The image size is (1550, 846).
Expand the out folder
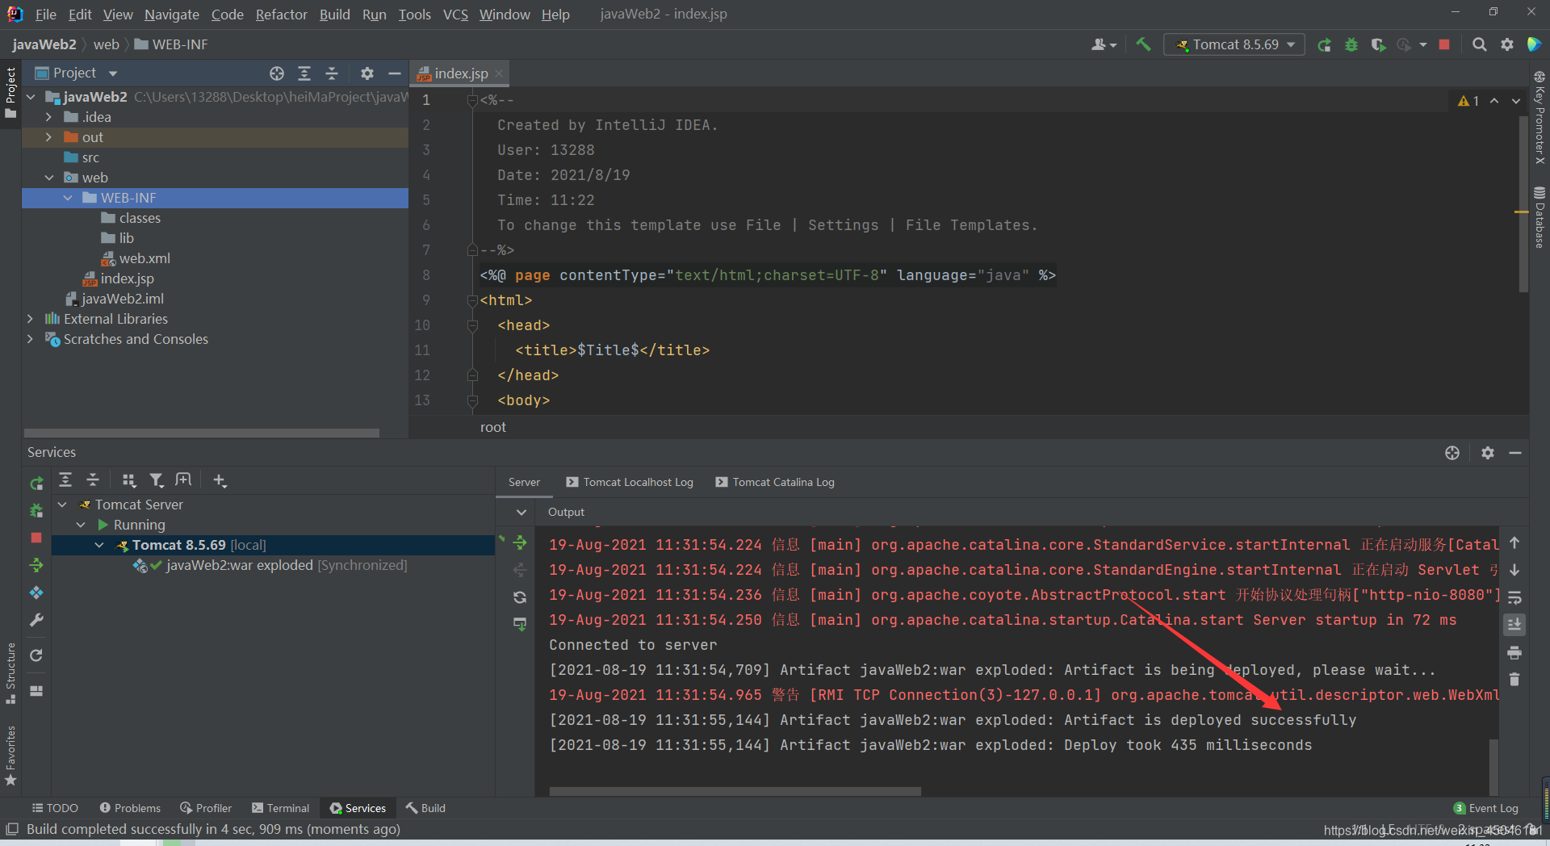[48, 137]
